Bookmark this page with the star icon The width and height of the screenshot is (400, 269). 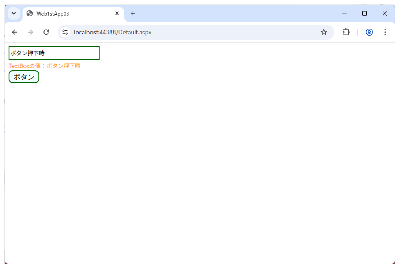pyautogui.click(x=324, y=32)
